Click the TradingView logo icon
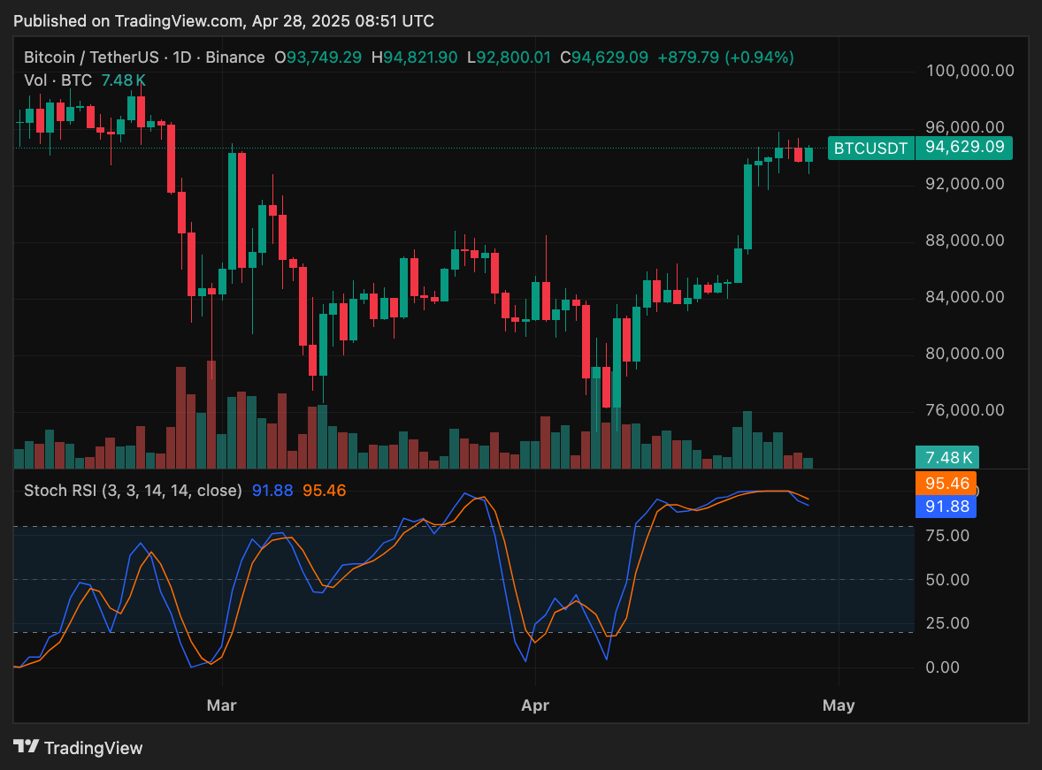 tap(27, 747)
